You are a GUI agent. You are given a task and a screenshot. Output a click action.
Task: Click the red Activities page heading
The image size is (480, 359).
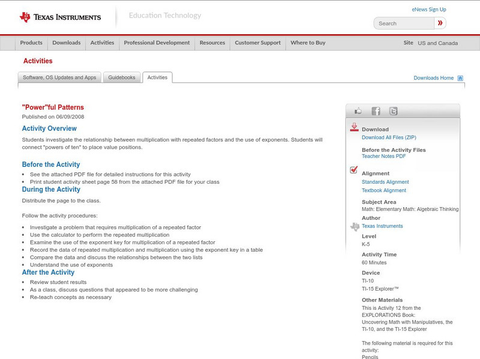click(38, 61)
